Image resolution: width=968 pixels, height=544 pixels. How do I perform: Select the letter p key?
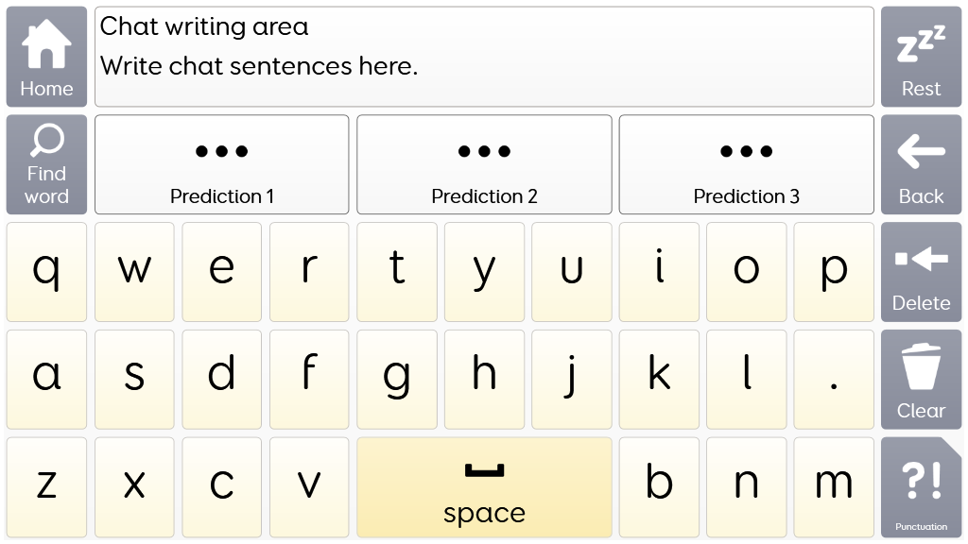(834, 272)
